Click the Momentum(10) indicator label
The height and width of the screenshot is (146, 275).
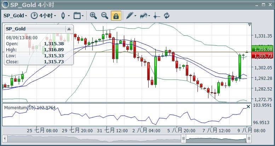[x=30, y=107]
